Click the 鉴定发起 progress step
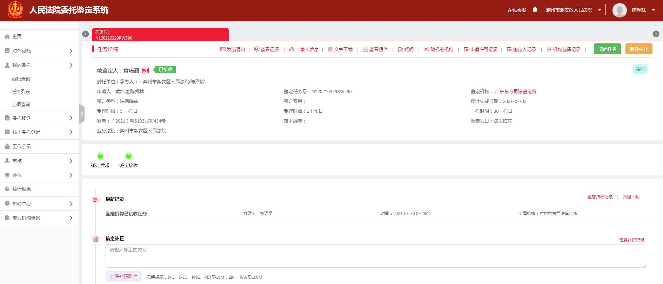The image size is (663, 284). click(100, 160)
